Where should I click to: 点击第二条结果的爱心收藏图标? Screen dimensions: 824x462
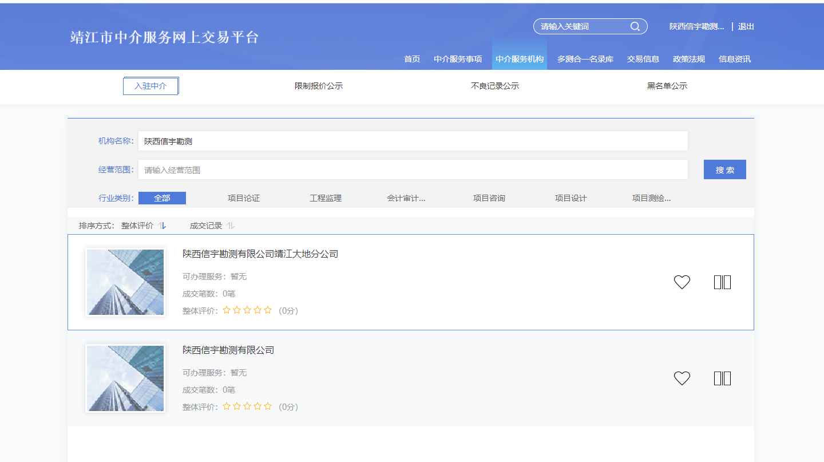682,378
